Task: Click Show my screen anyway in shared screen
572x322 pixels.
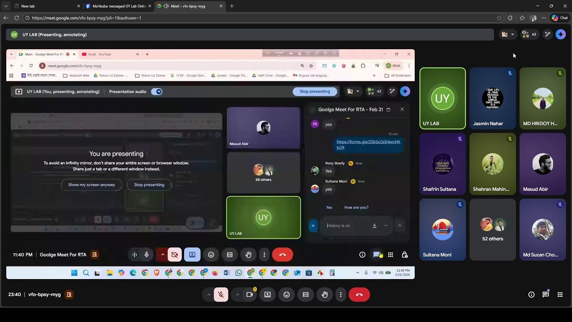Action: (x=92, y=185)
